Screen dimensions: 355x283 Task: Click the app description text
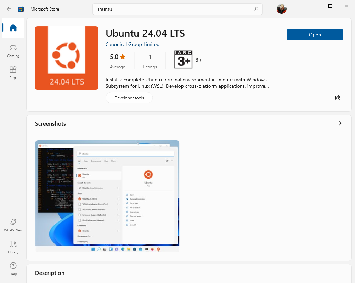[x=187, y=83]
